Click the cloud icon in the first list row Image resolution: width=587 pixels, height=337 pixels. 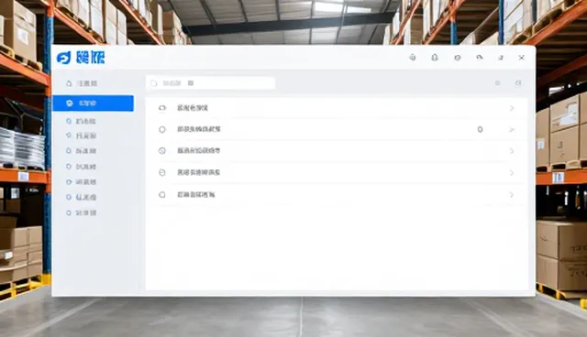162,108
